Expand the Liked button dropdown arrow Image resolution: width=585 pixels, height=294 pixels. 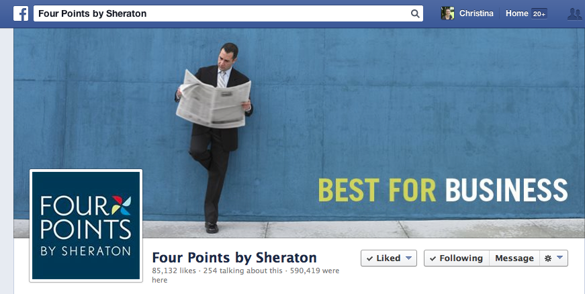[x=408, y=258]
